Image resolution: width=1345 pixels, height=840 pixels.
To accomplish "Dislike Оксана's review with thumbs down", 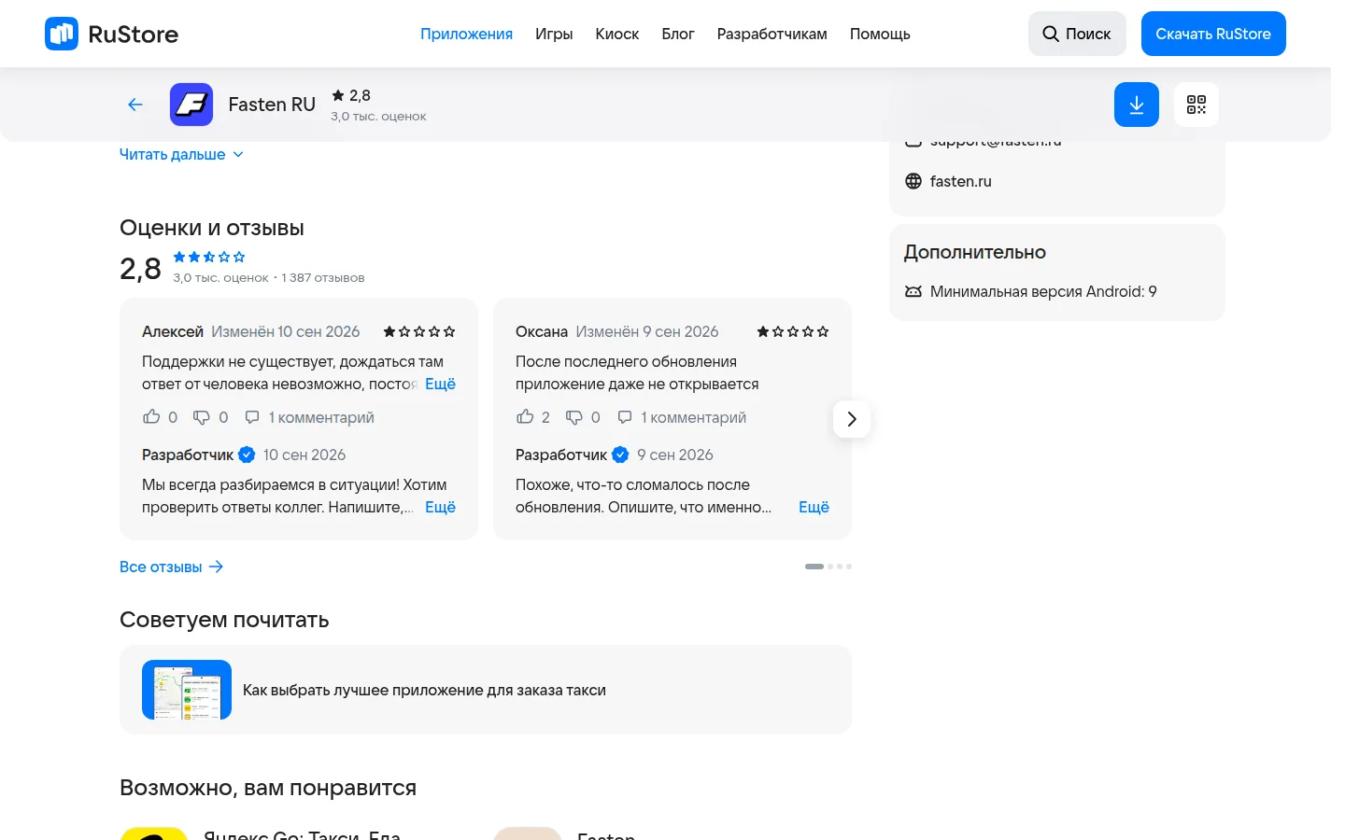I will point(574,417).
